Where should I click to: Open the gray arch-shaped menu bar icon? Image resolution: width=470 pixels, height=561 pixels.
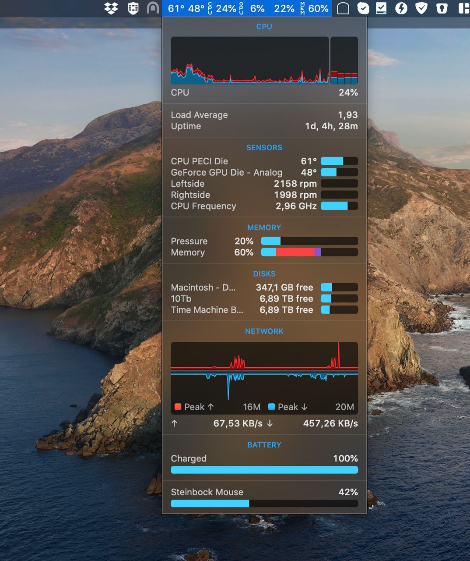[x=153, y=8]
